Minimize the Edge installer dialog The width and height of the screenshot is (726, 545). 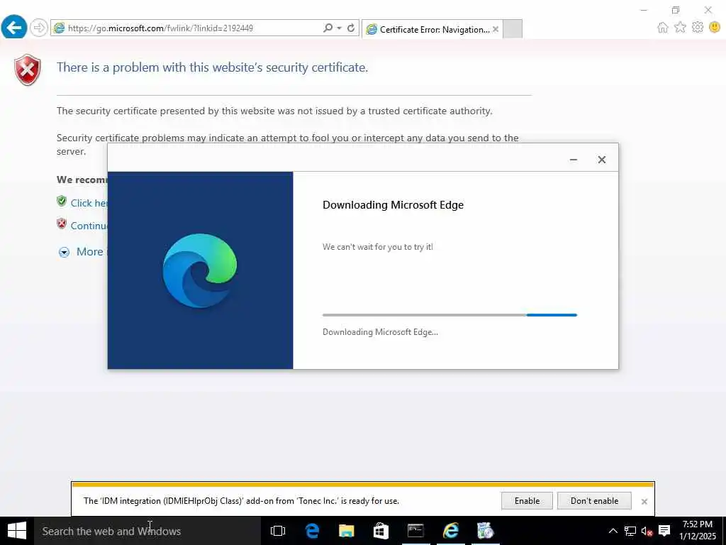(x=573, y=160)
